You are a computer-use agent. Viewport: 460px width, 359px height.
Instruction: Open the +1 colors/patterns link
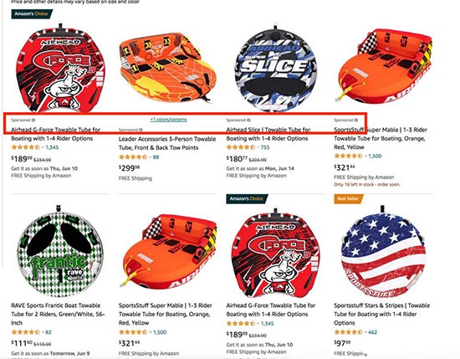(x=169, y=120)
